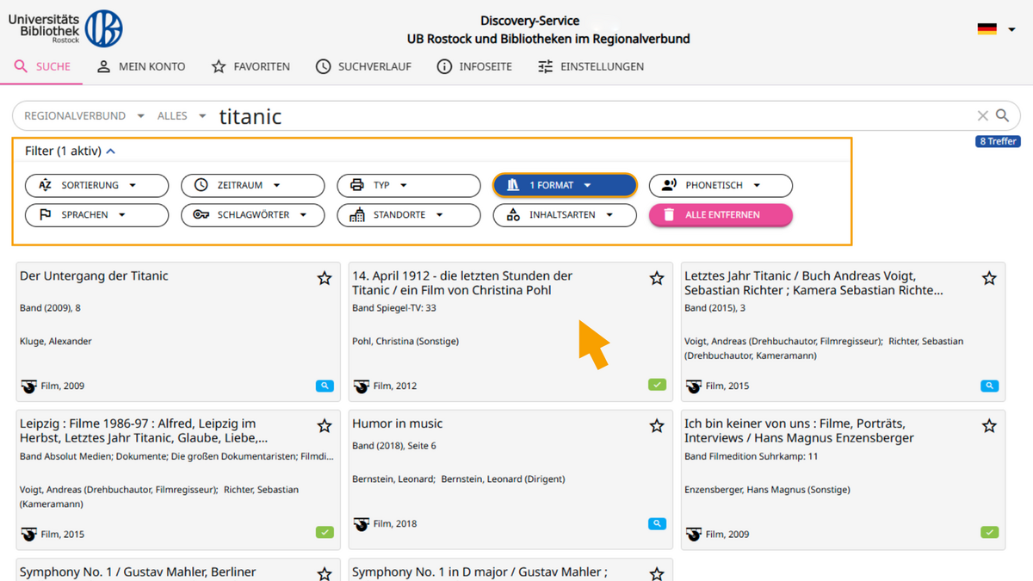Click film icon on 'Humor in music' card
This screenshot has width=1033, height=581.
362,524
